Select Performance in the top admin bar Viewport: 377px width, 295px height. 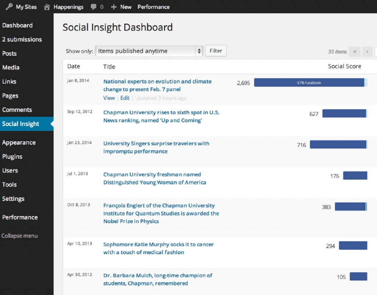[x=154, y=7]
